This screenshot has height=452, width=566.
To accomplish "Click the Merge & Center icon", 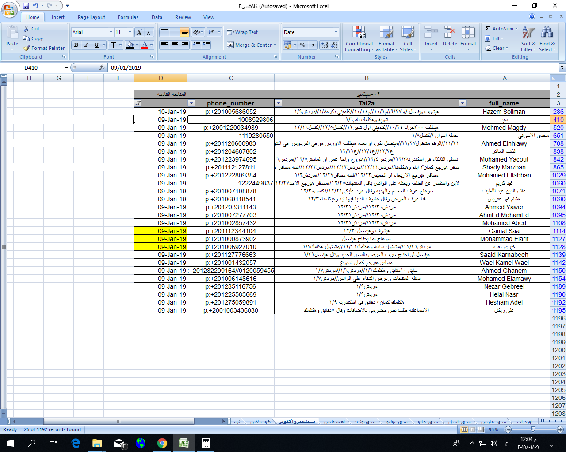I will [x=230, y=45].
